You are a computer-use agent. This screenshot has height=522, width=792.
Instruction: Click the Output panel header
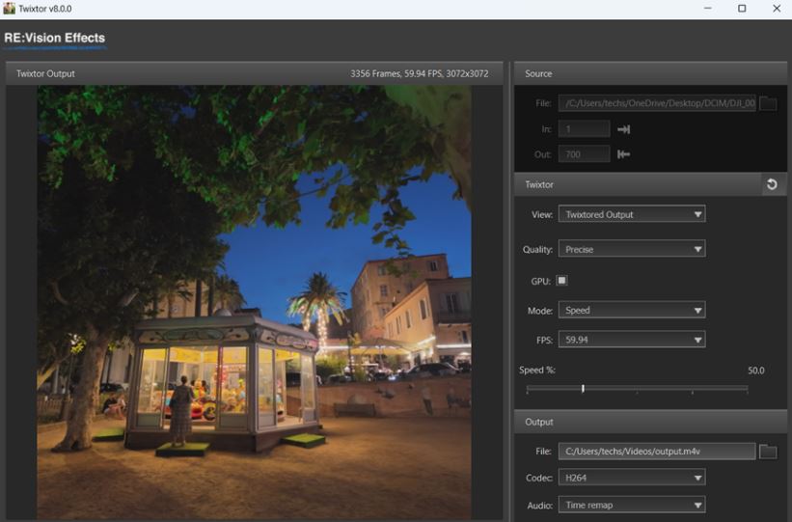tap(650, 422)
